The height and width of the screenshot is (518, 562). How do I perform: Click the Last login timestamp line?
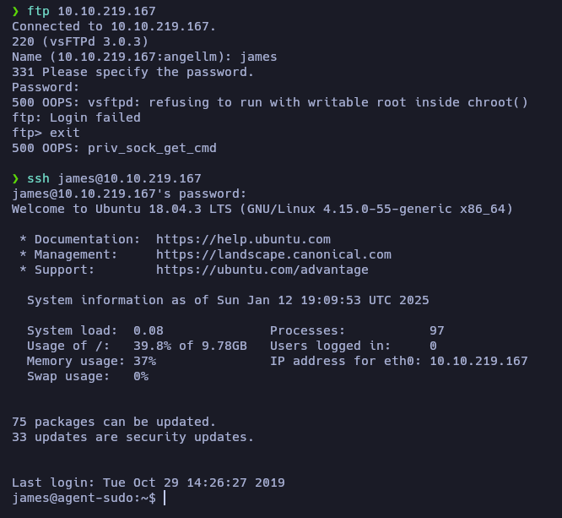[148, 483]
